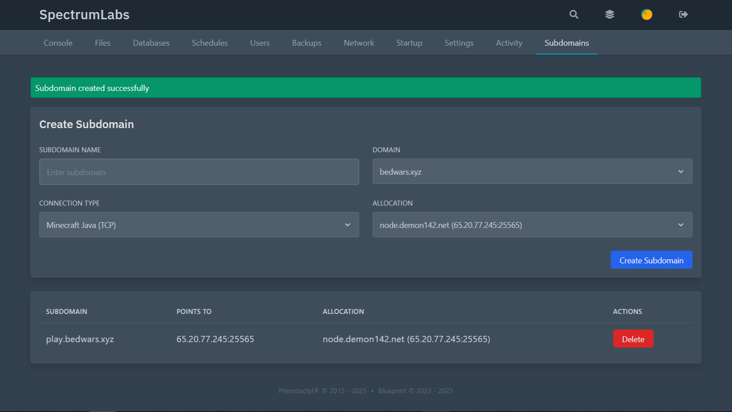Focus the Subdomain Name input field
Image resolution: width=732 pixels, height=412 pixels.
point(199,172)
